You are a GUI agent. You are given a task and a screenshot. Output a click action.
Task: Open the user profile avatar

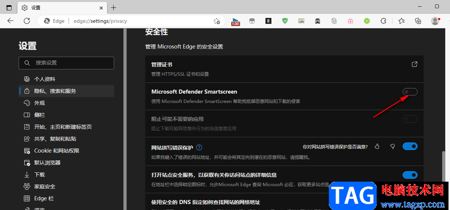435,21
